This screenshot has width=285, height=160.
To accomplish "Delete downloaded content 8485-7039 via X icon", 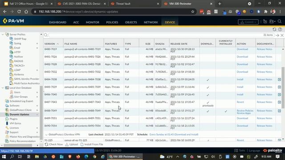I will (279, 87).
